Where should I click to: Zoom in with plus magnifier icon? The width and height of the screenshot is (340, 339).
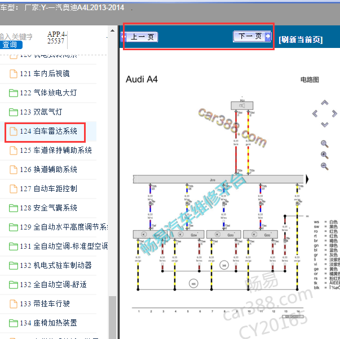[x=324, y=155]
